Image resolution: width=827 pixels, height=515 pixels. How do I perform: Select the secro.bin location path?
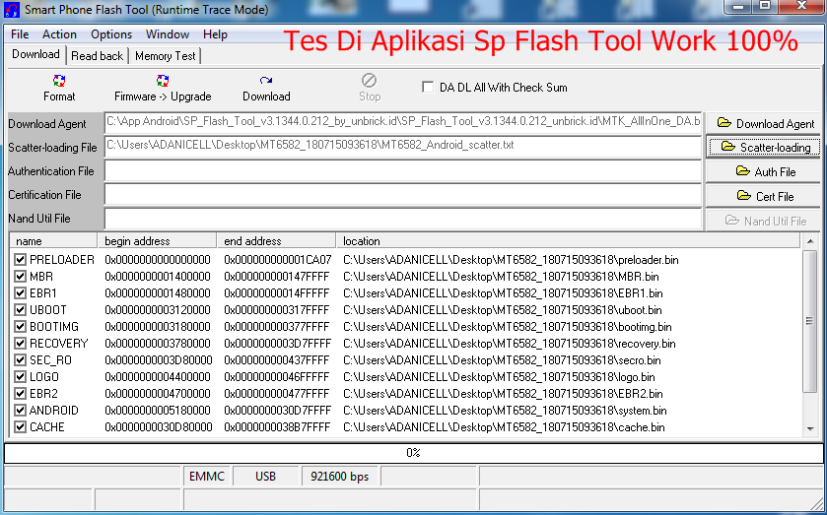tap(502, 360)
